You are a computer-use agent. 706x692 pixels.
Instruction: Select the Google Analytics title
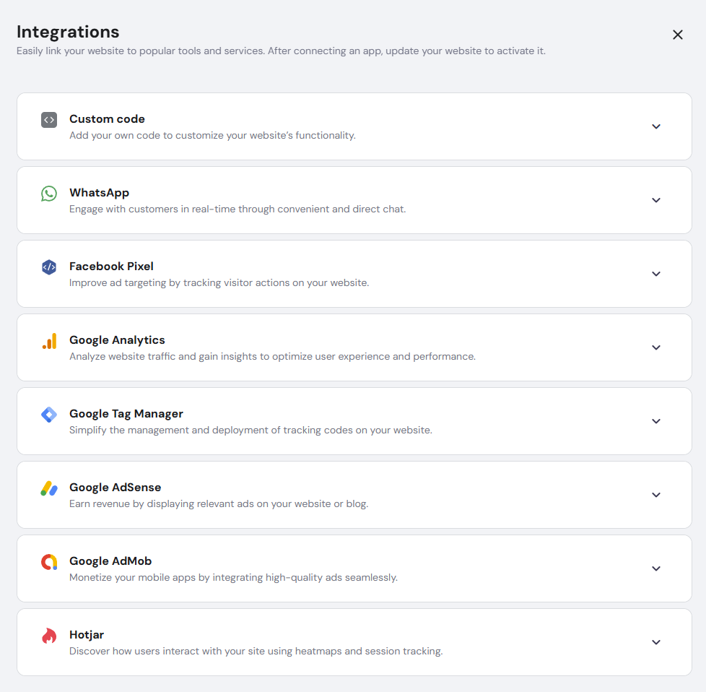(117, 340)
